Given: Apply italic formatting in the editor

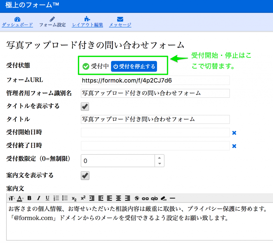Looking at the screenshot, I should coord(39,198).
